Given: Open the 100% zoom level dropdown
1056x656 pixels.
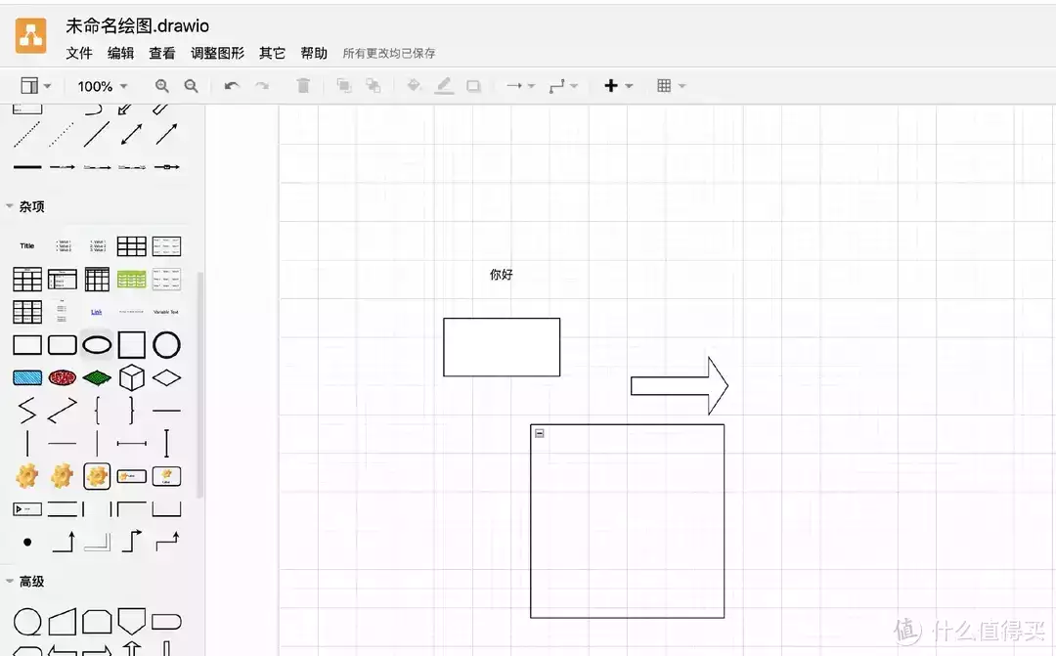Looking at the screenshot, I should pyautogui.click(x=102, y=86).
